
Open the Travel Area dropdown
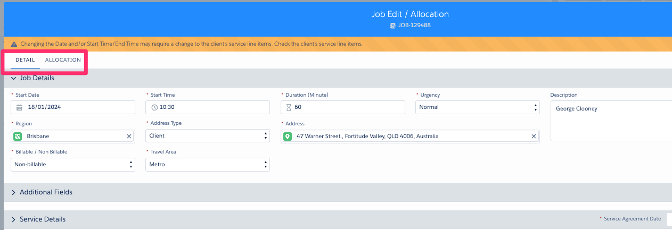(x=208, y=165)
